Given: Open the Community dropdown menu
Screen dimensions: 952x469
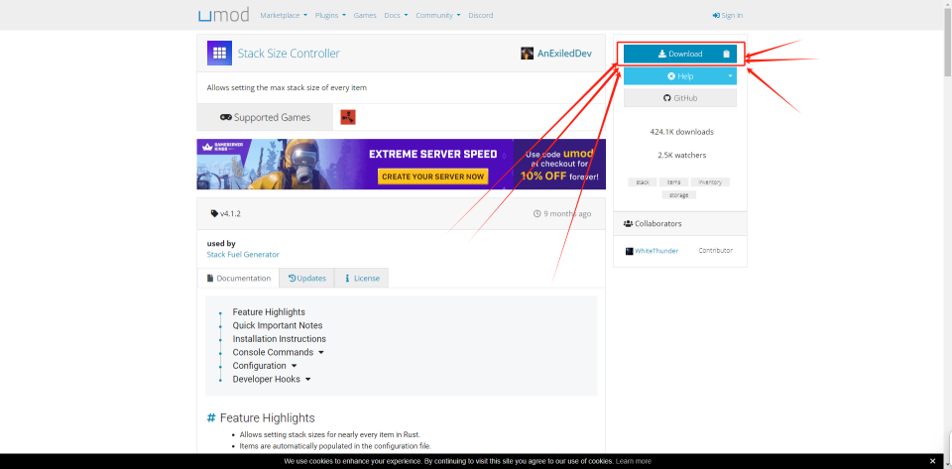Looking at the screenshot, I should 437,15.
